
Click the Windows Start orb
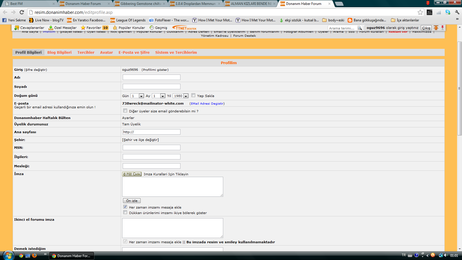(8, 256)
